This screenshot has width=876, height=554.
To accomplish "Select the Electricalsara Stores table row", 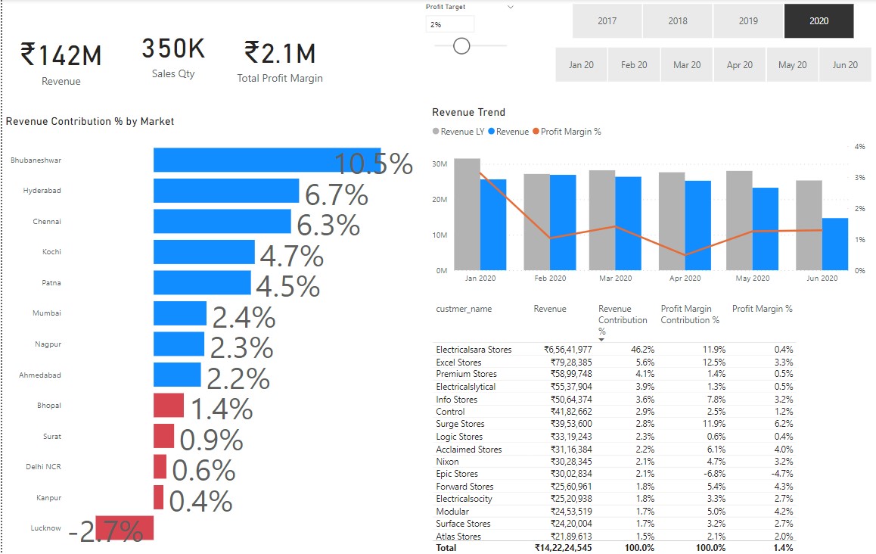I will [x=474, y=350].
